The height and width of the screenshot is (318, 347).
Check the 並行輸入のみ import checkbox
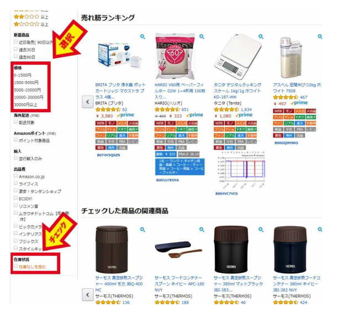pyautogui.click(x=15, y=158)
